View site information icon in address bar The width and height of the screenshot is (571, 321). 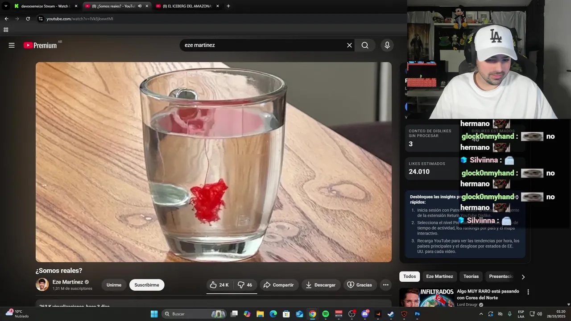click(41, 19)
